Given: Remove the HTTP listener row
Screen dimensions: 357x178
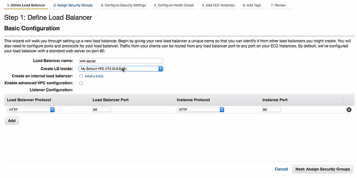Looking at the screenshot, I should pyautogui.click(x=349, y=110).
